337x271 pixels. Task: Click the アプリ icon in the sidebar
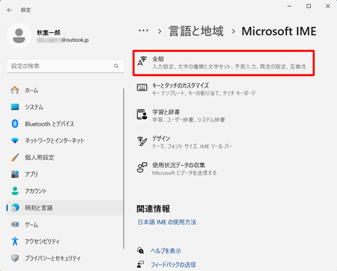click(x=15, y=174)
